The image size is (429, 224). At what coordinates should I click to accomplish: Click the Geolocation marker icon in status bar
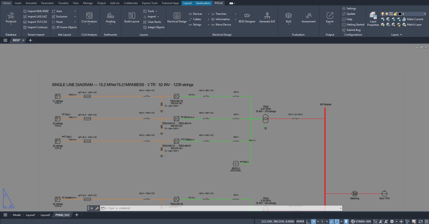(346, 221)
